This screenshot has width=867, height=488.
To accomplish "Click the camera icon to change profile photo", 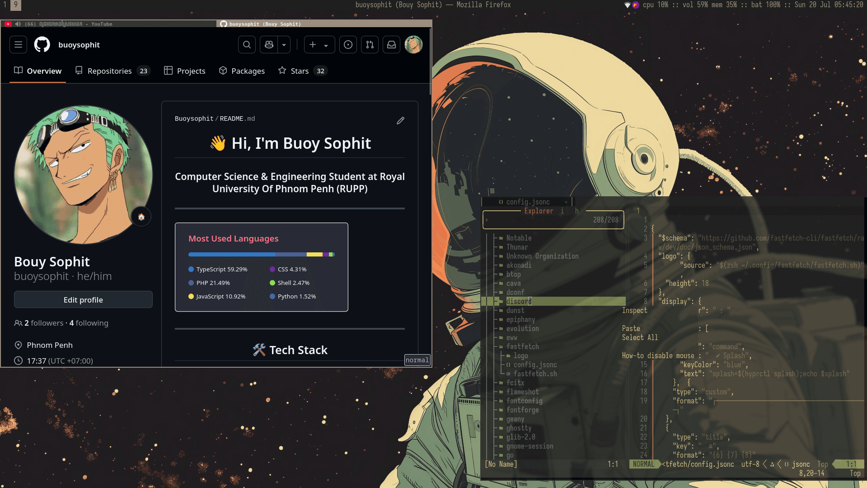I will 141,217.
